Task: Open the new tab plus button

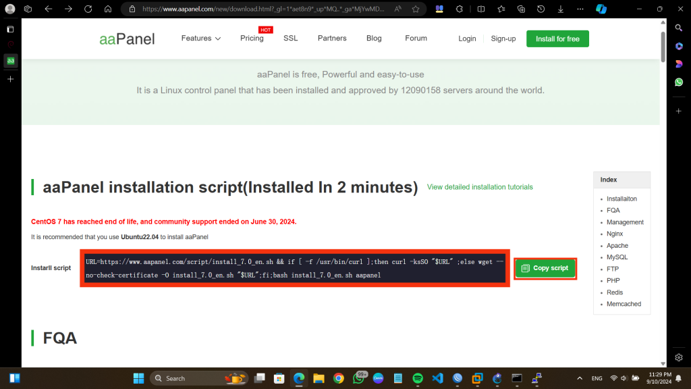Action: [x=10, y=79]
